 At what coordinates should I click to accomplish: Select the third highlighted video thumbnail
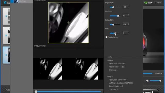pyautogui.click(x=6, y=55)
